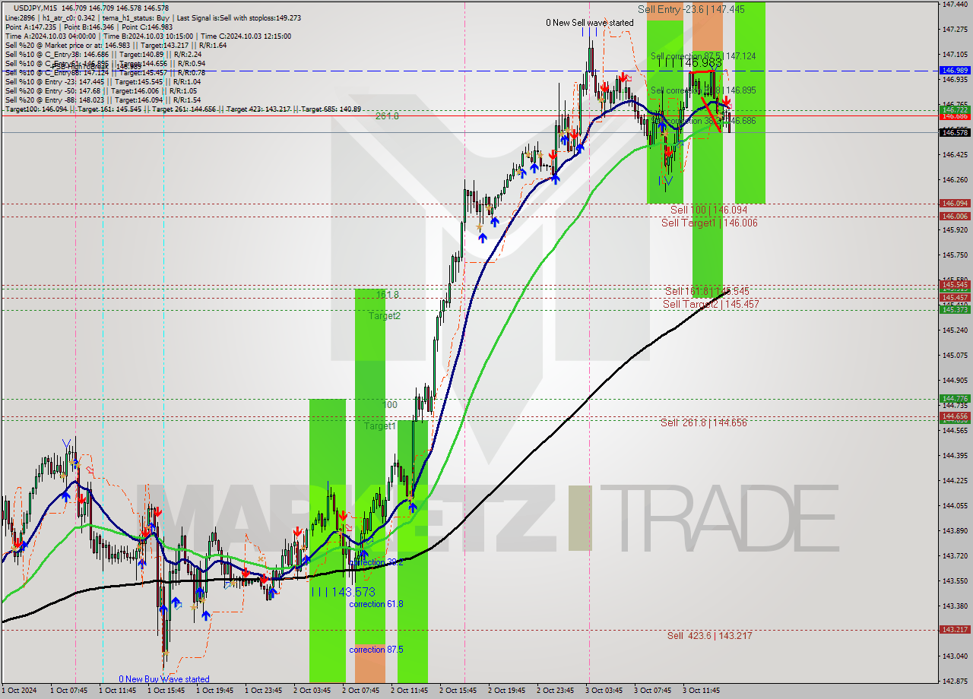Click the red 146.006 price axis tag
Viewport: 973px width, 699px height.
click(x=955, y=216)
